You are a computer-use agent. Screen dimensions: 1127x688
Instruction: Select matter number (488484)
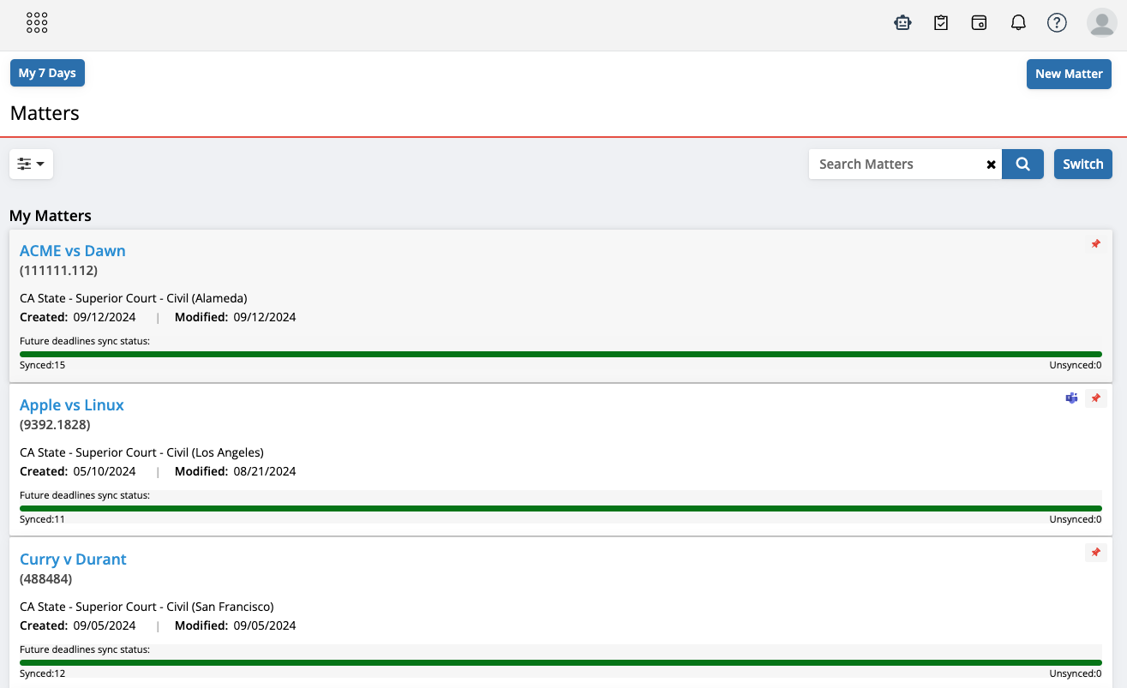pyautogui.click(x=45, y=579)
